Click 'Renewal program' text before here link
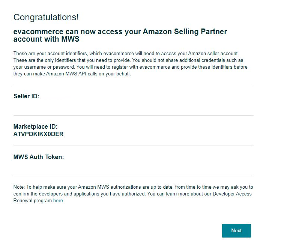 33,200
